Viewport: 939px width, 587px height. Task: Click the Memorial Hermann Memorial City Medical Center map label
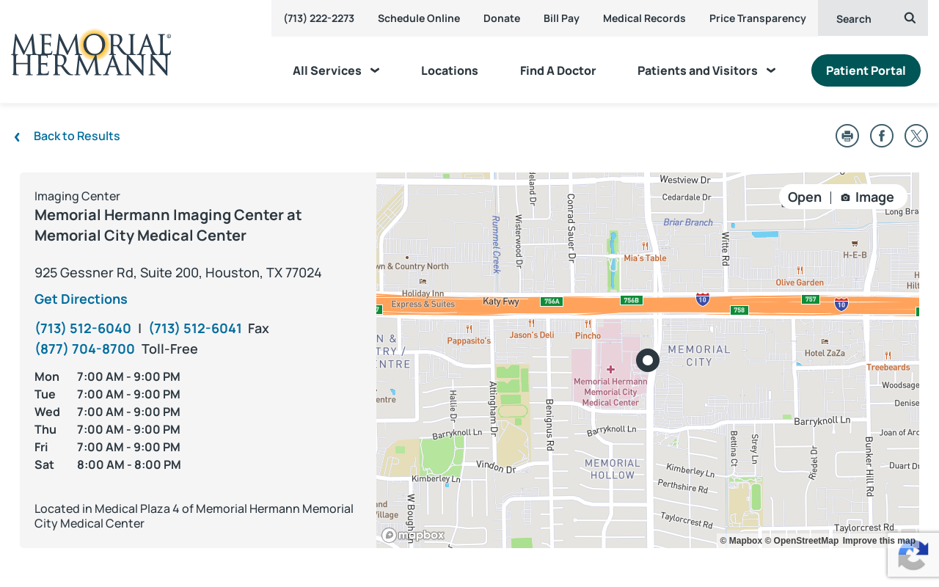610,392
